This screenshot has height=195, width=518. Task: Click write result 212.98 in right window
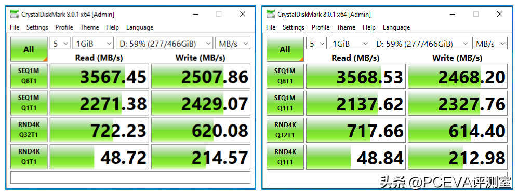tap(458, 157)
